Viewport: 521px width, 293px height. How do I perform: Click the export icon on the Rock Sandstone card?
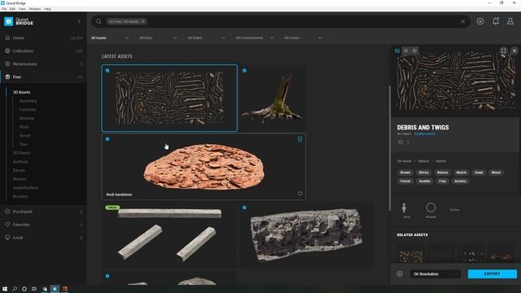click(300, 139)
